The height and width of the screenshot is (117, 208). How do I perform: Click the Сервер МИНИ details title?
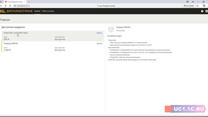123,27
